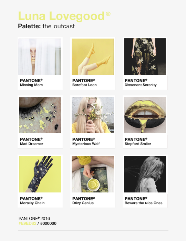Click the yellow #E9ED82 hex code
This screenshot has width=186, height=241.
(x=28, y=223)
